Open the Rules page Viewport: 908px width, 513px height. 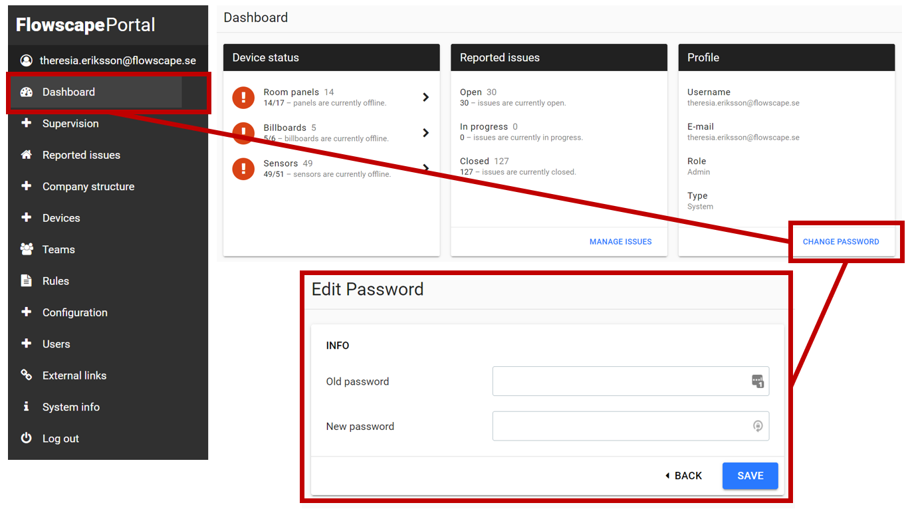pos(108,281)
